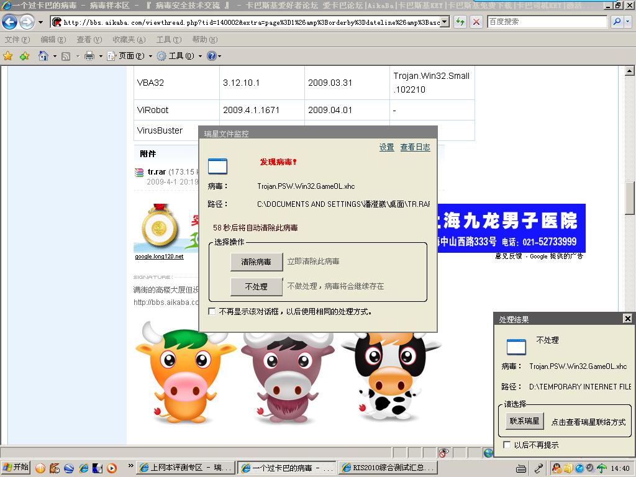Open the 查看(V) menu
Viewport: 636px width, 477px height.
coord(89,39)
